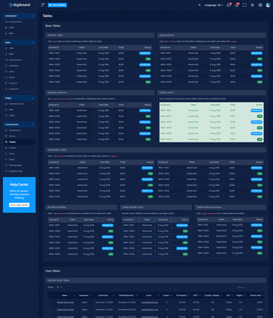Open the Show entries count dropdown
Screen dimensions: 273x318
(x=59, y=287)
